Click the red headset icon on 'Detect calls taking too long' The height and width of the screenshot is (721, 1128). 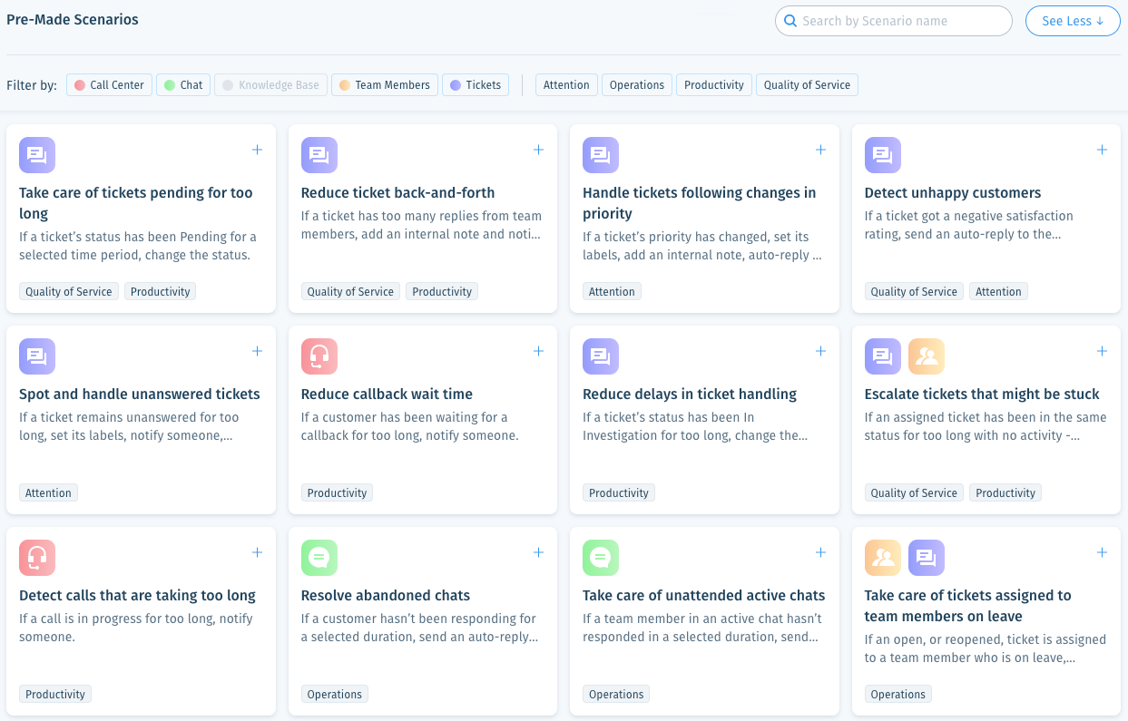pos(37,558)
